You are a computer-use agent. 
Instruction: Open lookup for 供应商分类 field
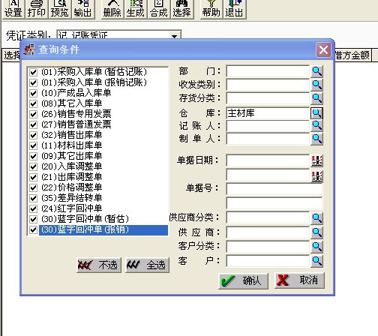tap(316, 218)
